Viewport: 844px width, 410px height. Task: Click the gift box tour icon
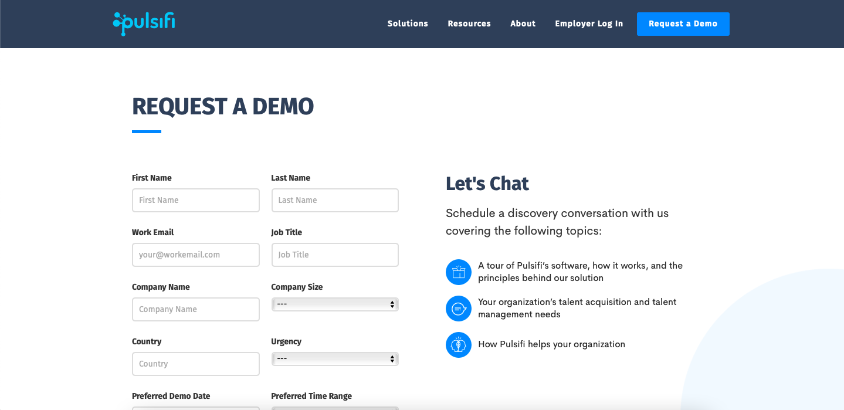(x=458, y=272)
